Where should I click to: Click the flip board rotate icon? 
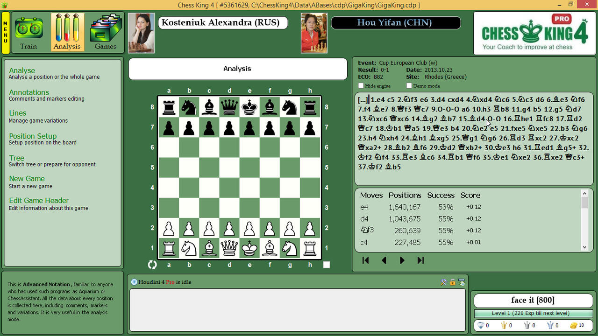tap(152, 265)
